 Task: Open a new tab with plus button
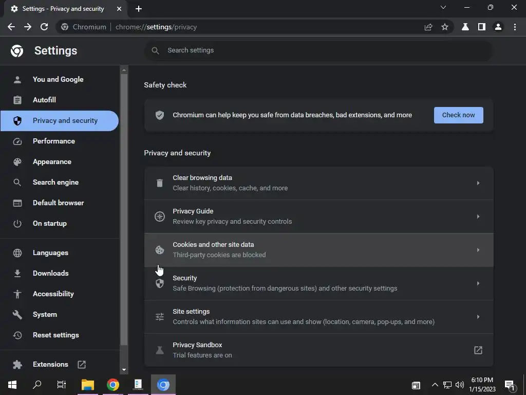(x=139, y=9)
